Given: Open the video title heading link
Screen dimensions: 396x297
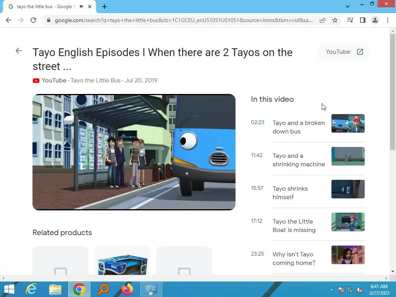Looking at the screenshot, I should [163, 59].
